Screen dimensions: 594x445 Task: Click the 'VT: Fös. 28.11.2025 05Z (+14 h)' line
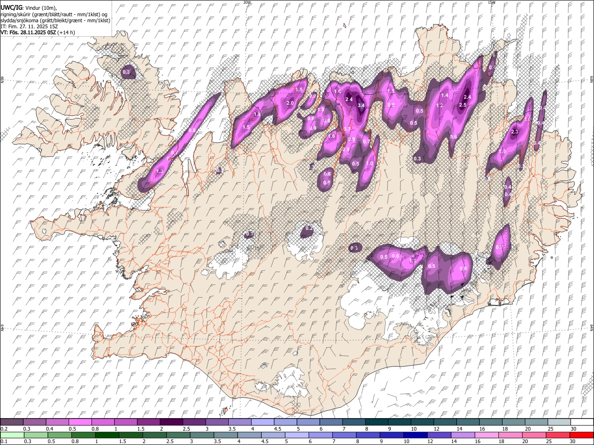point(38,32)
